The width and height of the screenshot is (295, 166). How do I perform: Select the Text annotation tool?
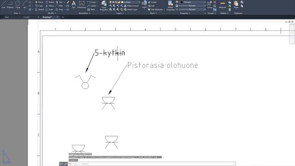pyautogui.click(x=74, y=5)
